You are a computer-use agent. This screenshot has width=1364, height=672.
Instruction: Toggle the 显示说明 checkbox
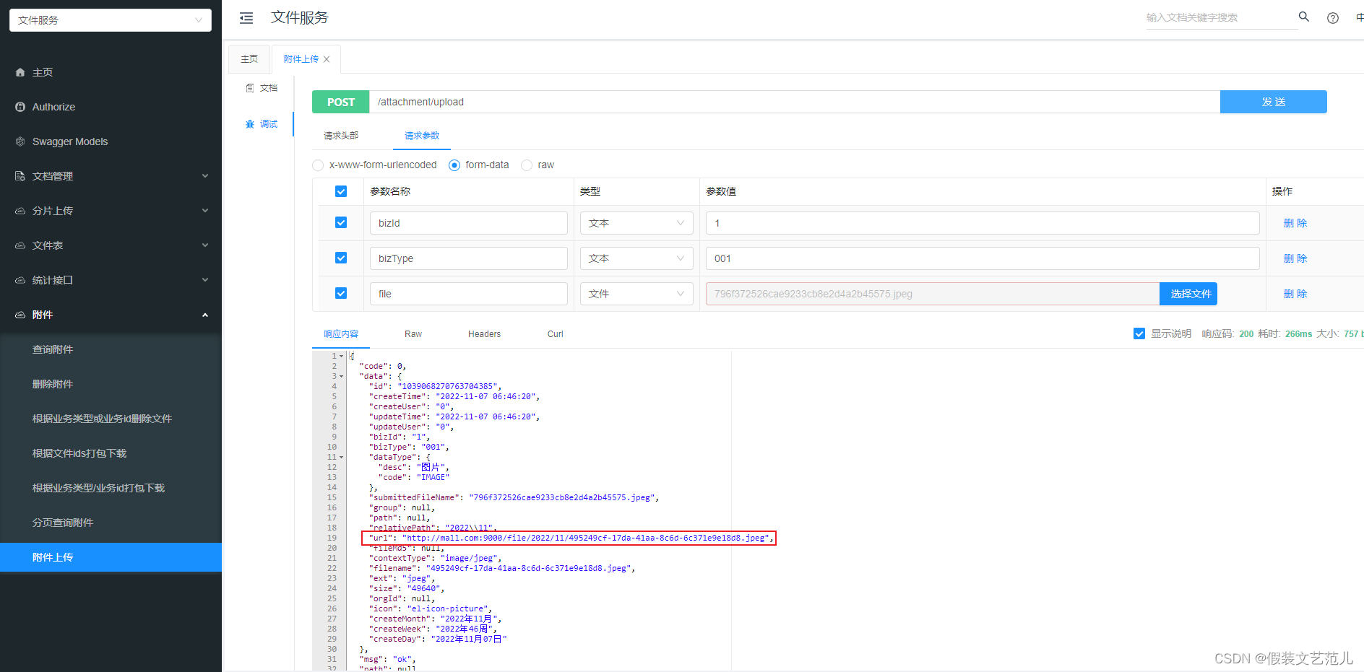(1139, 333)
